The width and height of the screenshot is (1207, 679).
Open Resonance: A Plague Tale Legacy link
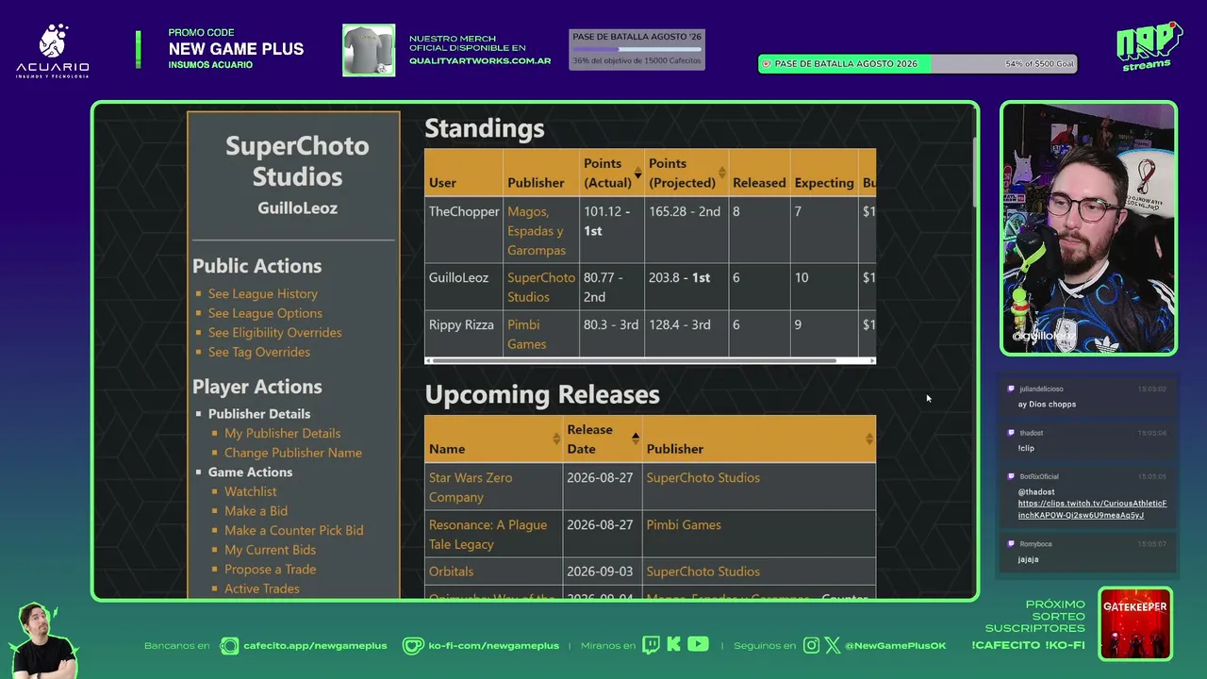[x=488, y=535]
